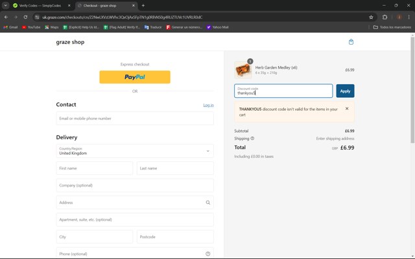The image size is (415, 259).
Task: Open the Yahoo Mail bookmark
Action: tap(218, 27)
